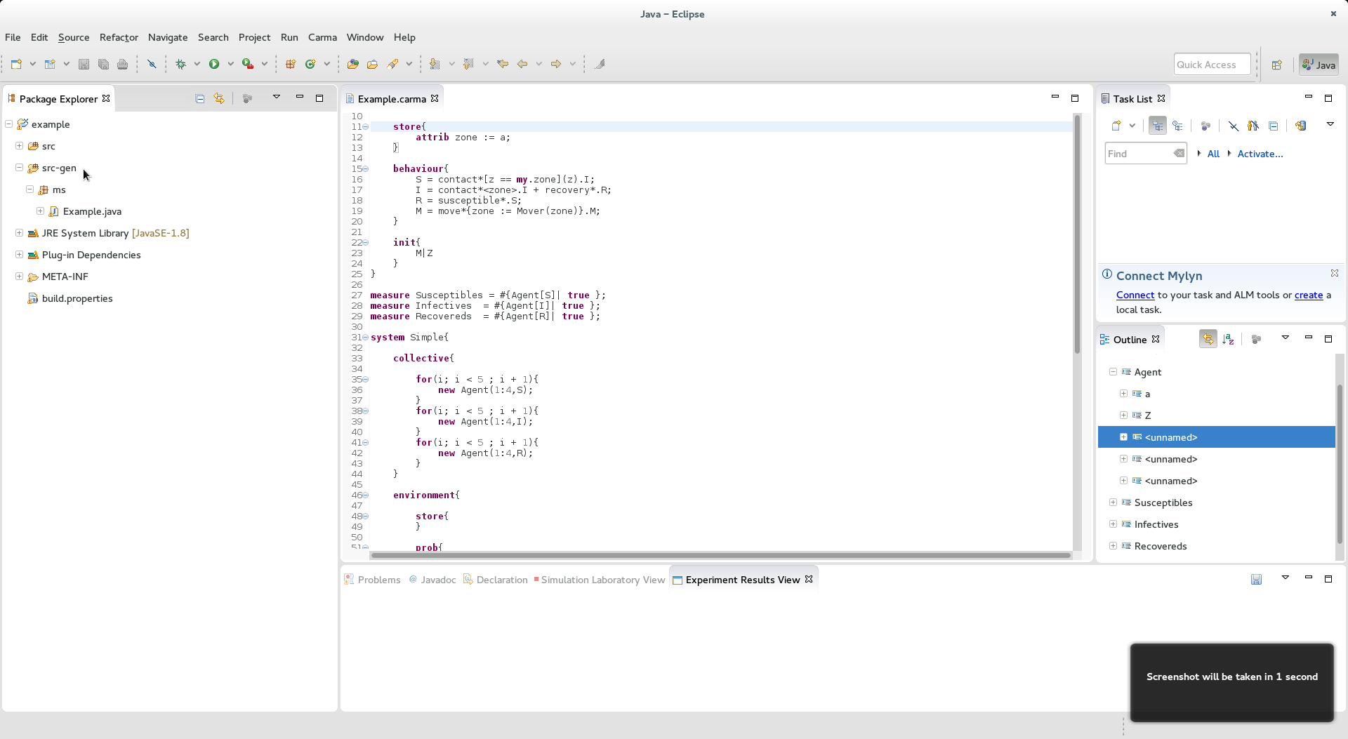Toggle Categorized view in Task List
The width and height of the screenshot is (1348, 739).
[x=1158, y=126]
